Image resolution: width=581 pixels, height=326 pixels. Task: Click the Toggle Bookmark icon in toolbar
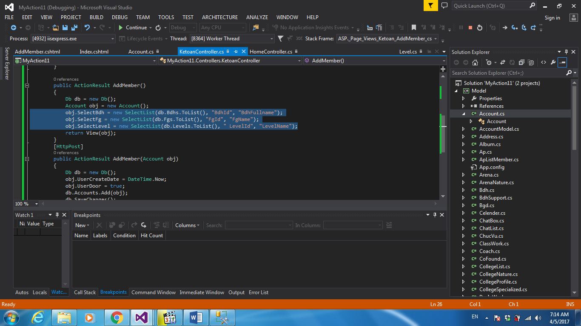pos(413,28)
